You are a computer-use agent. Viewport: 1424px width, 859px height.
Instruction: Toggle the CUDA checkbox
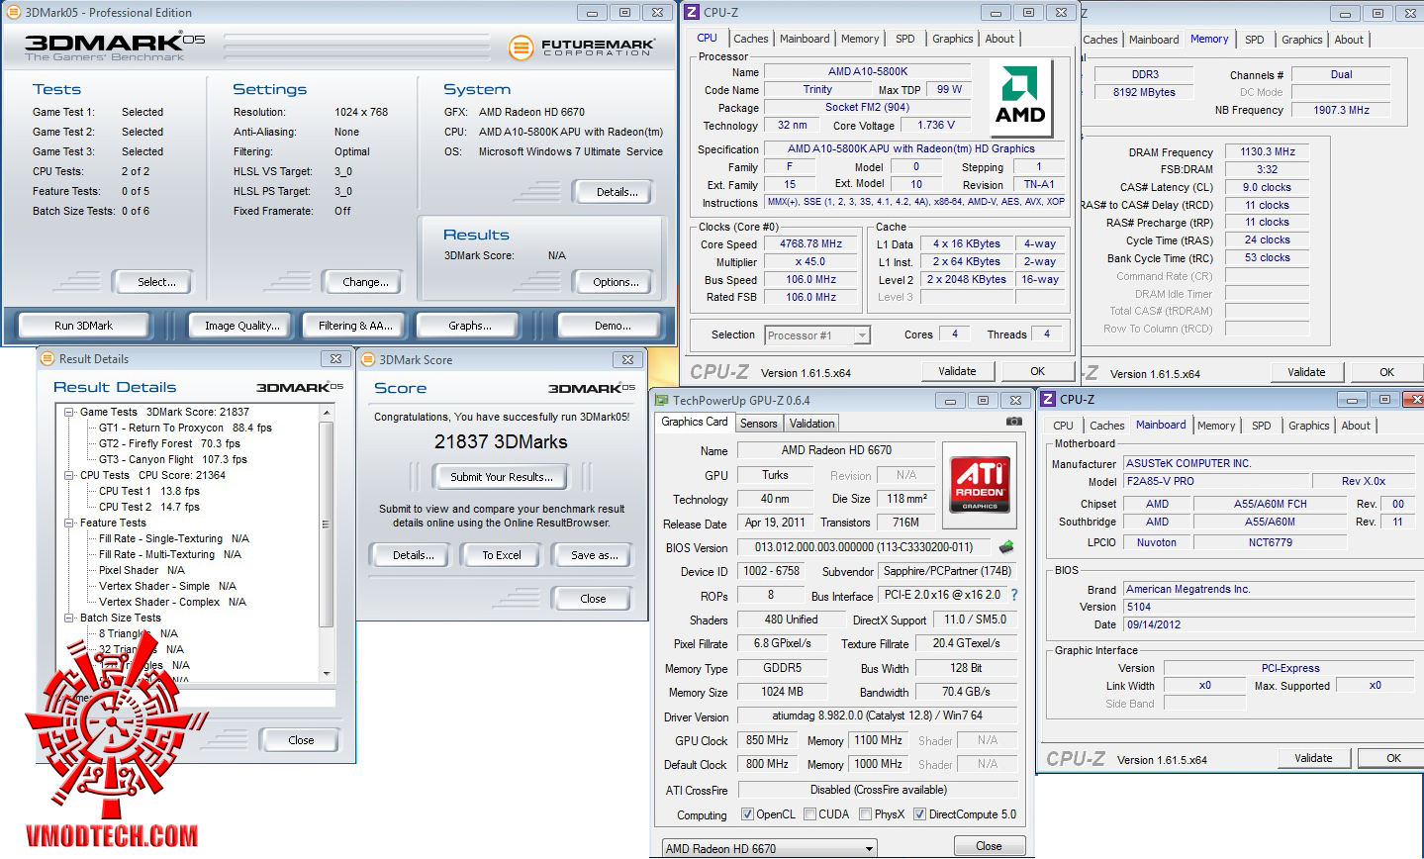pos(810,814)
